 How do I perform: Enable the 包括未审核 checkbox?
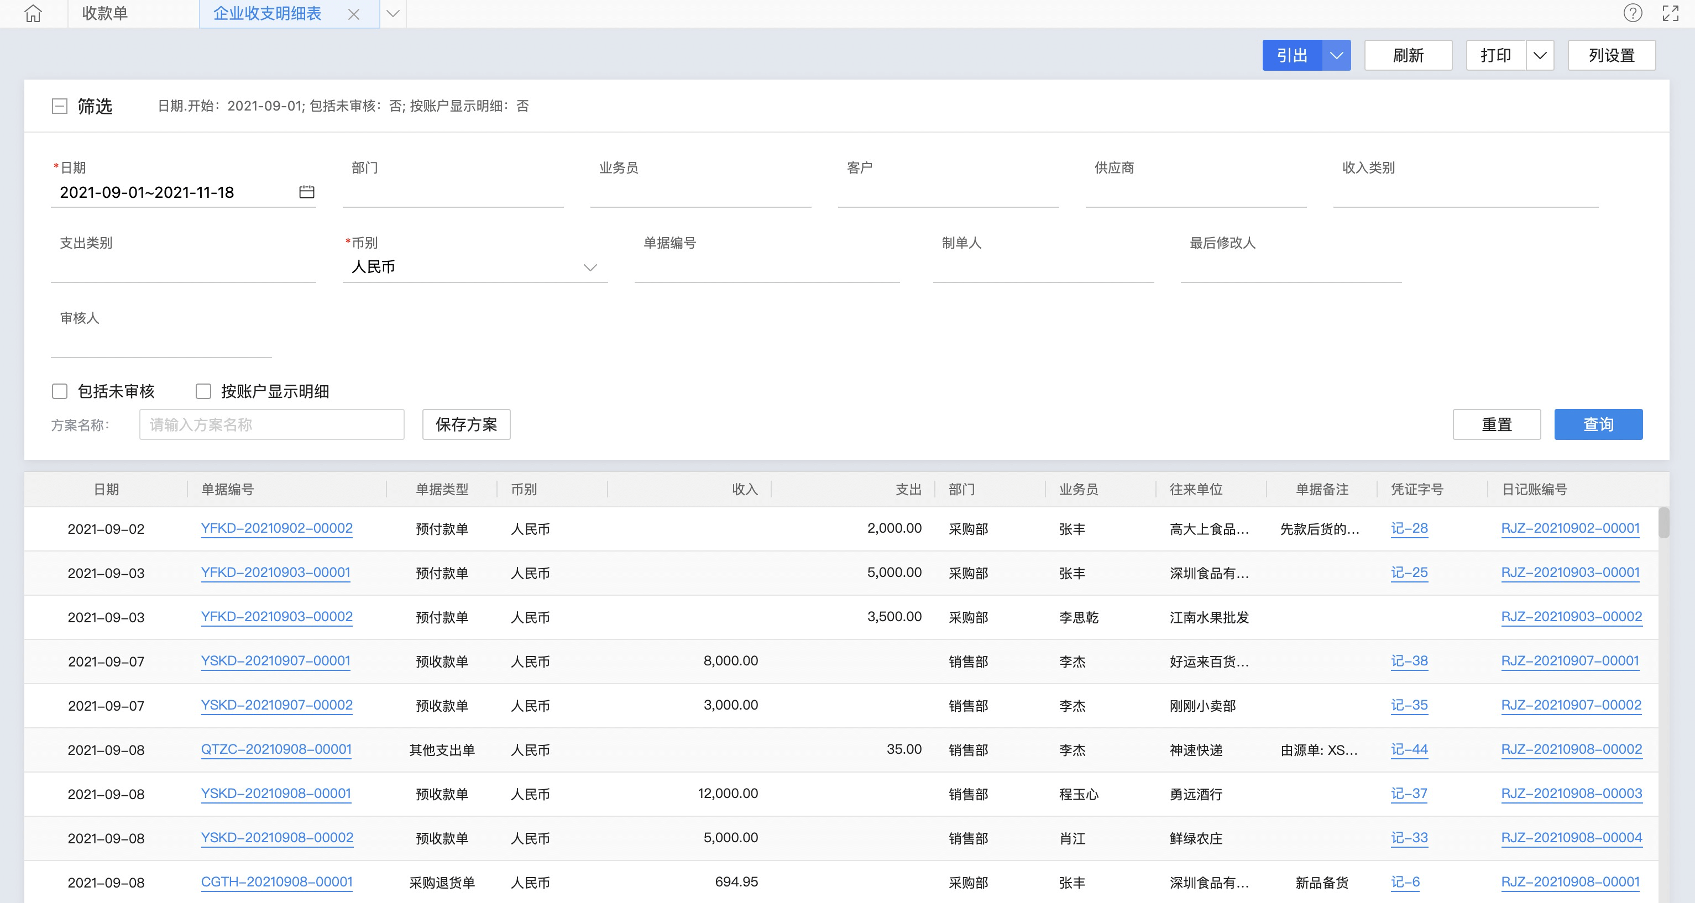click(x=59, y=391)
